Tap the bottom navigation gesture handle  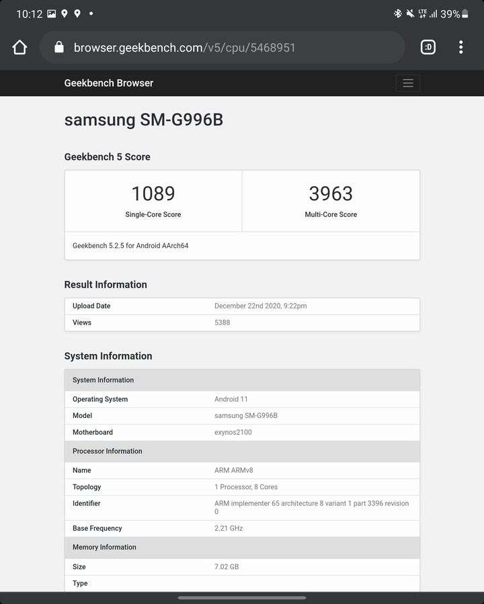click(x=242, y=598)
